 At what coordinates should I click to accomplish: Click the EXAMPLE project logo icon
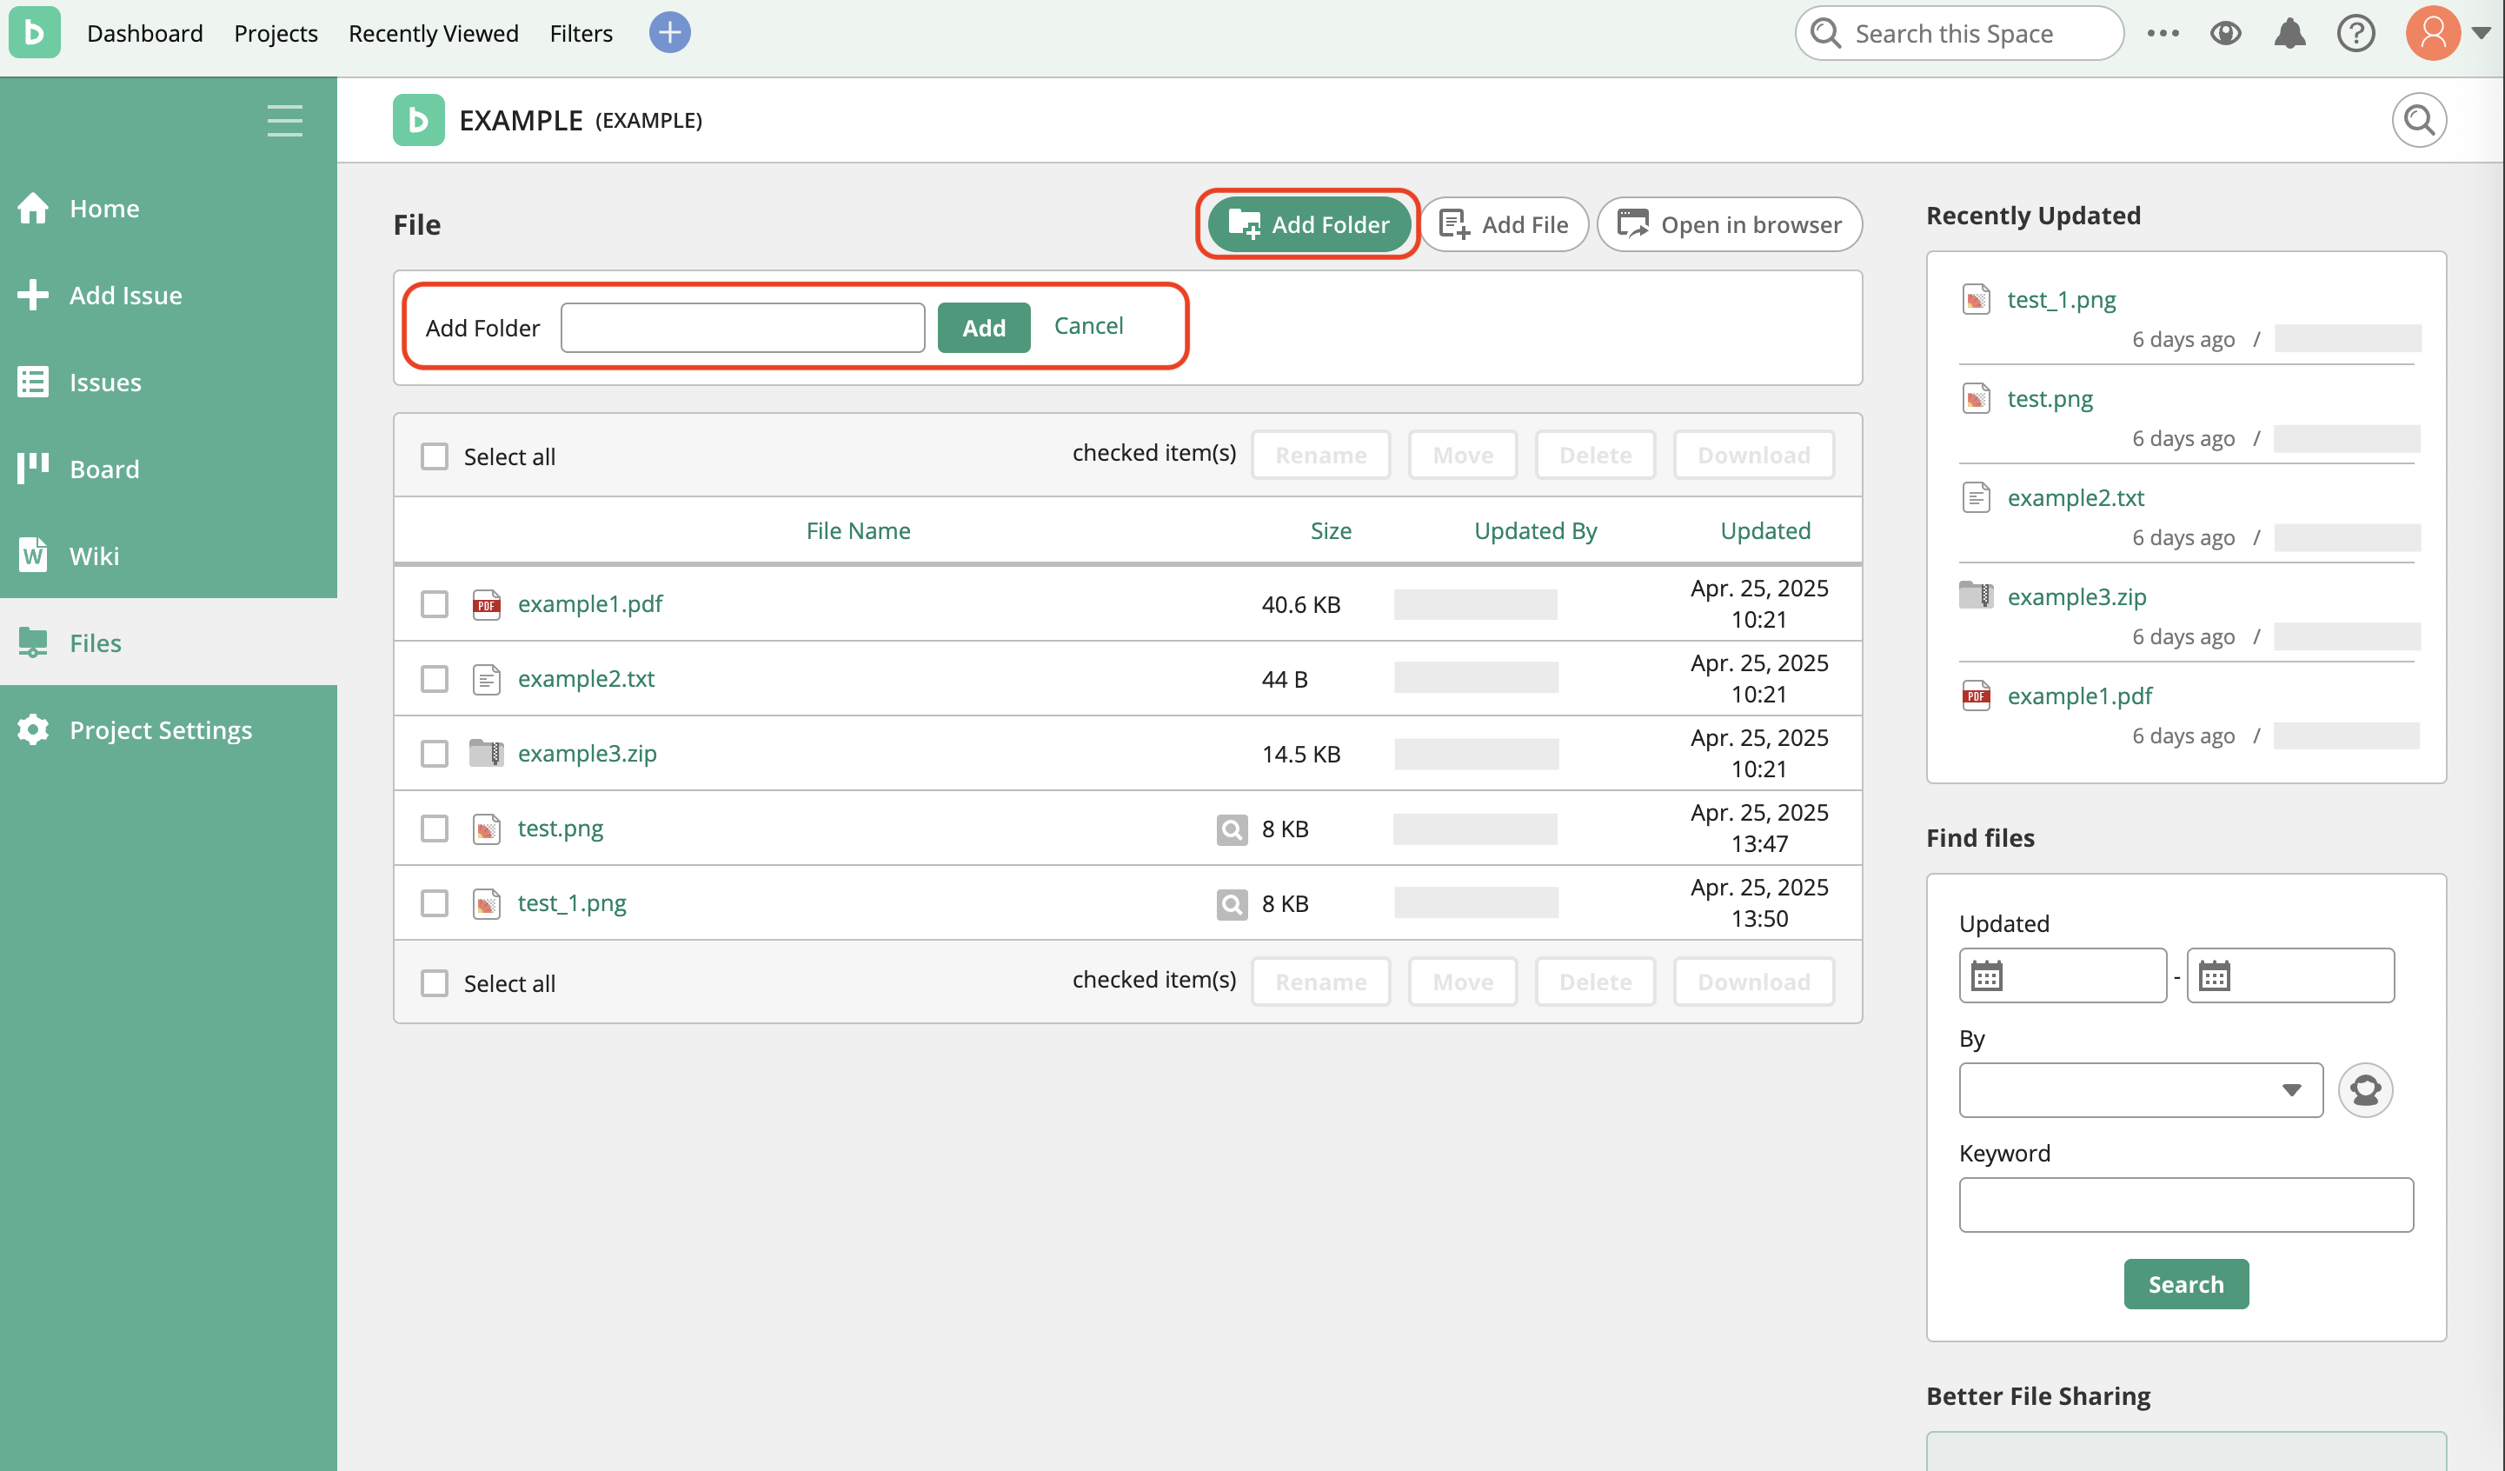(x=418, y=120)
